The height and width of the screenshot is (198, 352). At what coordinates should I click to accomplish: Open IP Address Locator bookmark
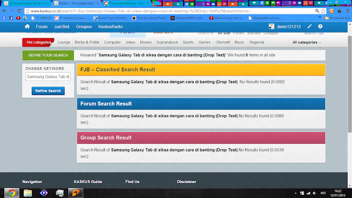tap(72, 18)
